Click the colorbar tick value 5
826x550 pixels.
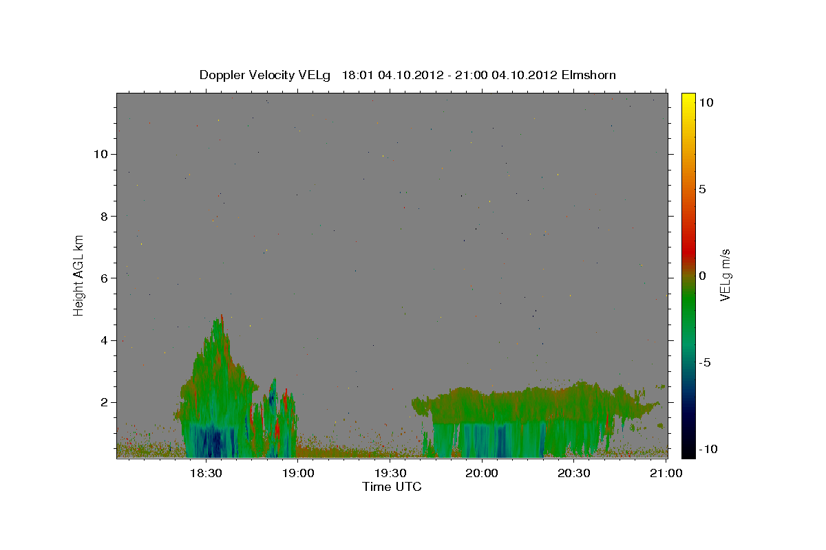pos(703,189)
